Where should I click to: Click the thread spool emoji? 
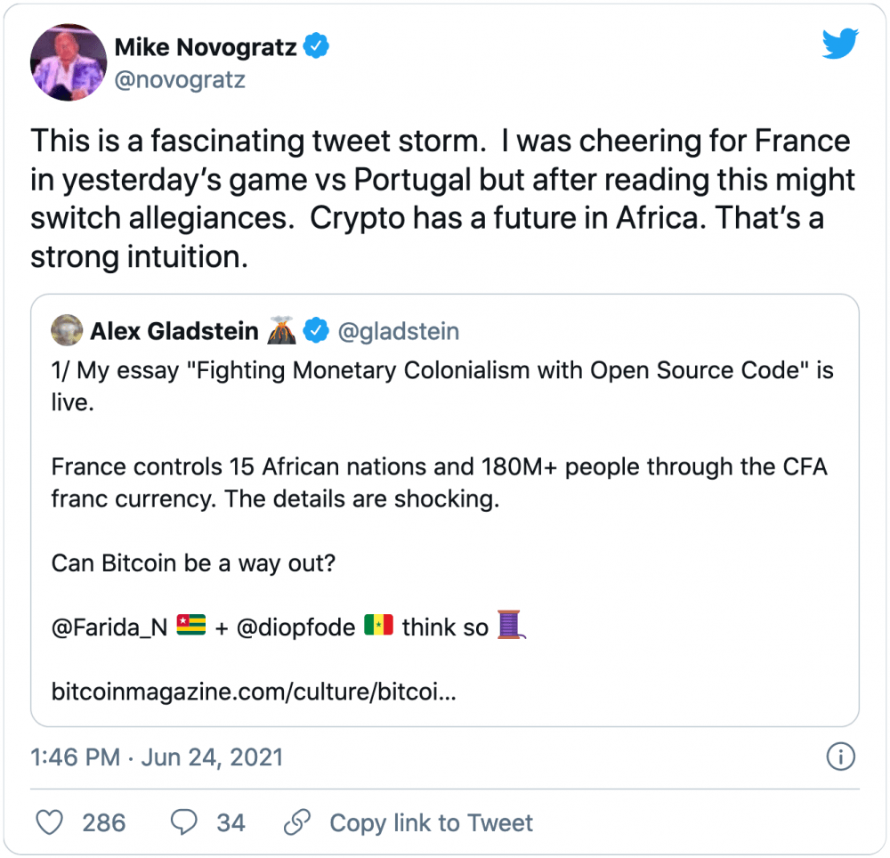[512, 626]
